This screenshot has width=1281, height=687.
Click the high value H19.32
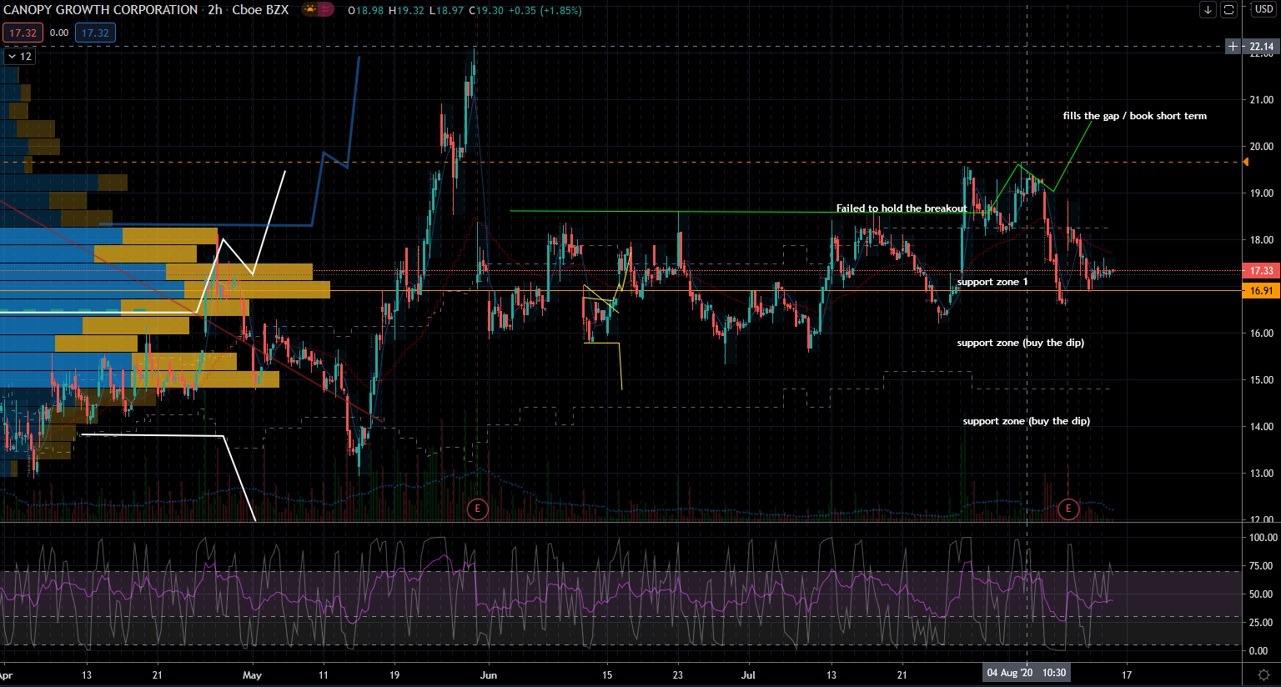point(406,11)
